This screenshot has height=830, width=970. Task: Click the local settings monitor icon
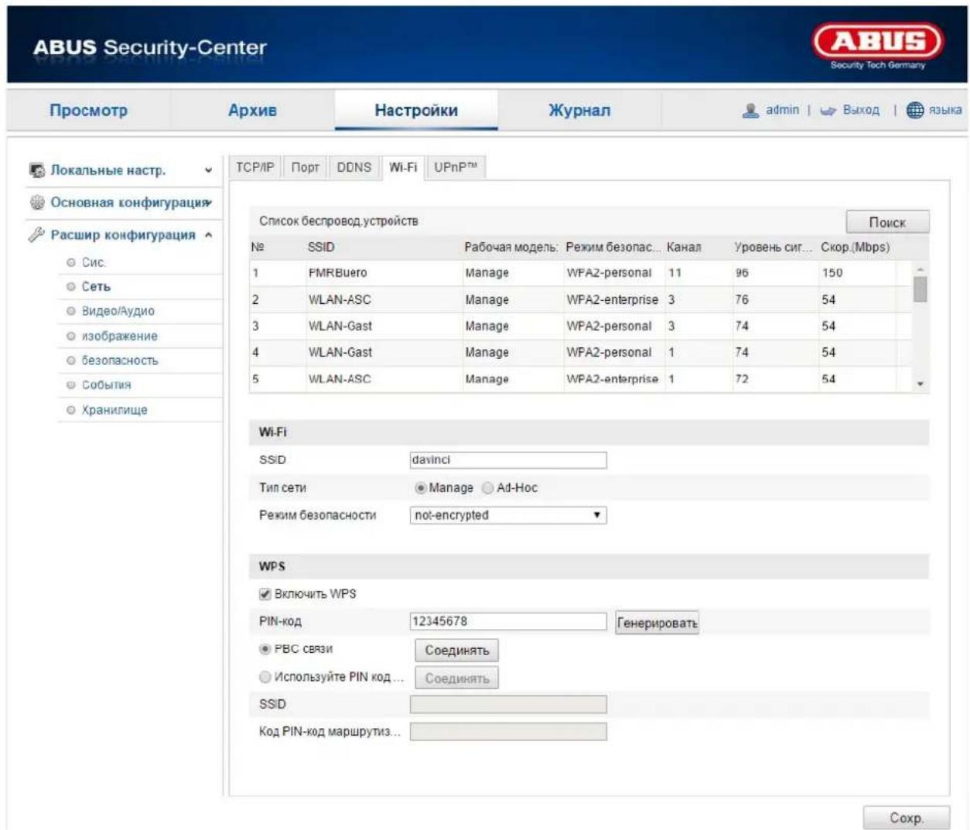click(x=37, y=170)
